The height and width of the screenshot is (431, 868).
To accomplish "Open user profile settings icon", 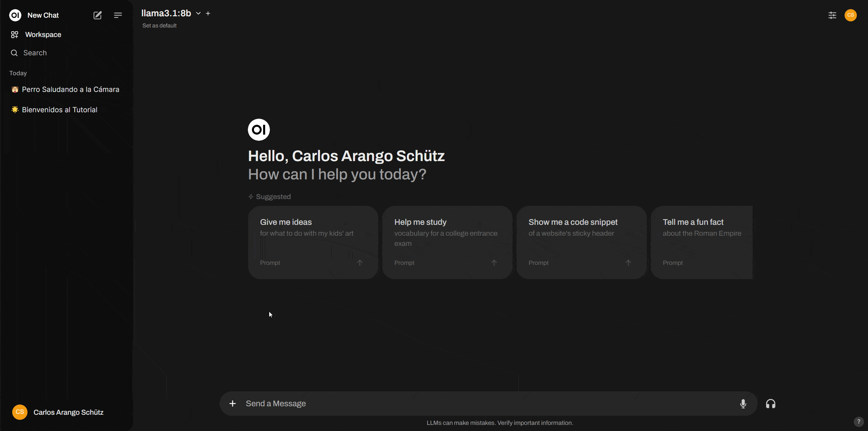I will [852, 15].
